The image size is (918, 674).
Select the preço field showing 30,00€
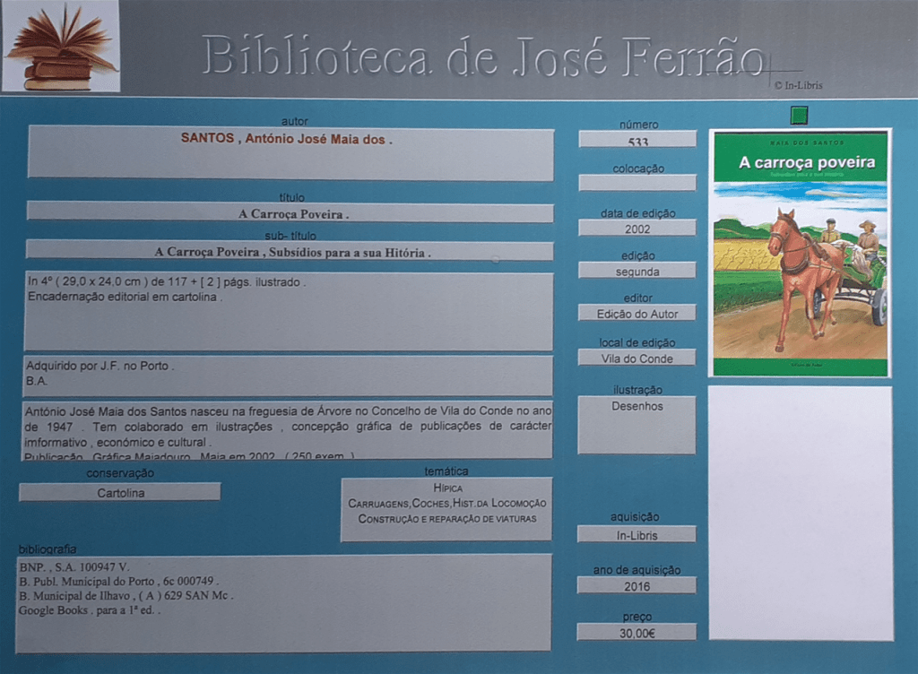637,632
